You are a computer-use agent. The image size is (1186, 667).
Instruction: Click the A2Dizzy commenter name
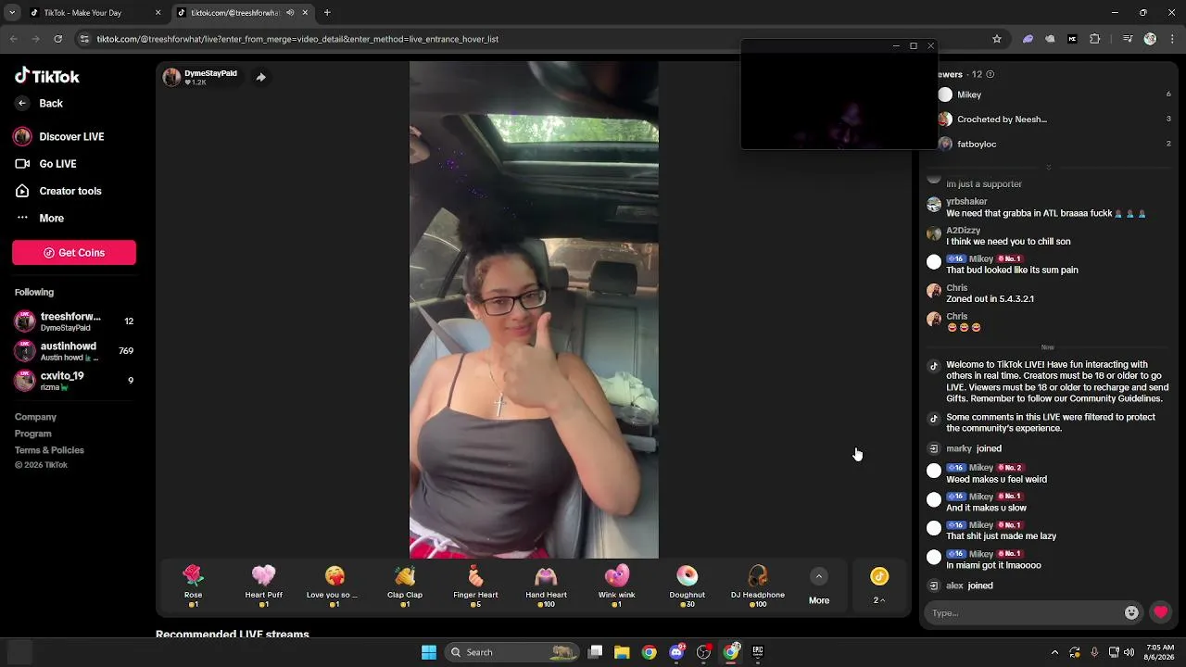963,231
